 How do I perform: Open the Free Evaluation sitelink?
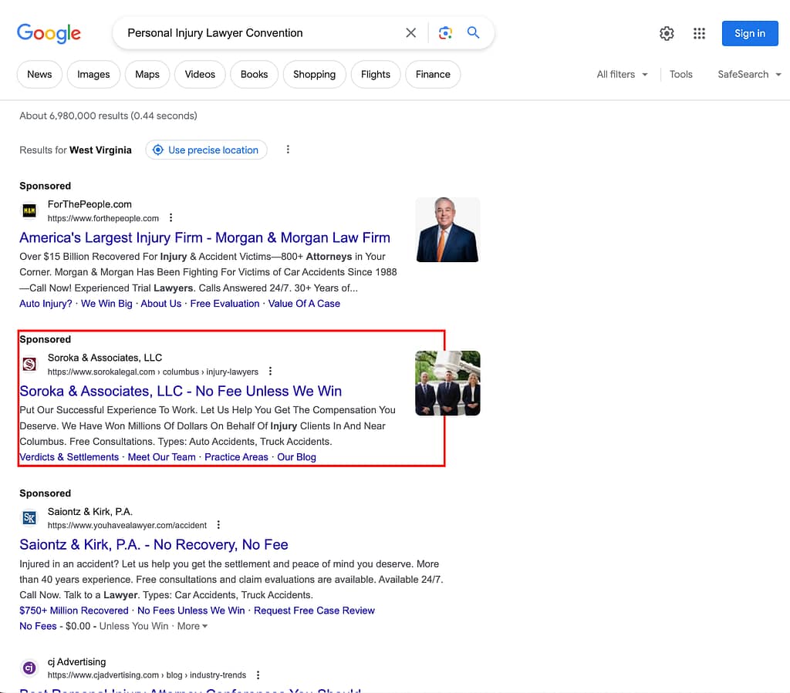point(225,304)
